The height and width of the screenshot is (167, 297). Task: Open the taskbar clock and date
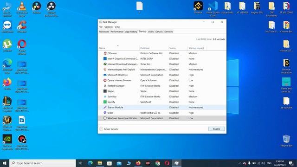279,163
